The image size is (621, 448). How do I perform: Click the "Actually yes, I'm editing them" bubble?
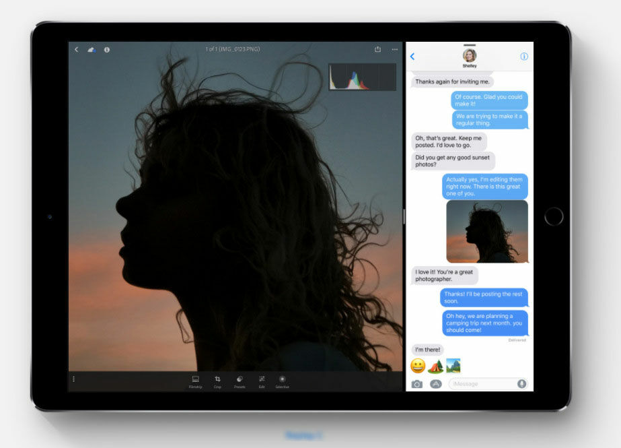point(485,187)
